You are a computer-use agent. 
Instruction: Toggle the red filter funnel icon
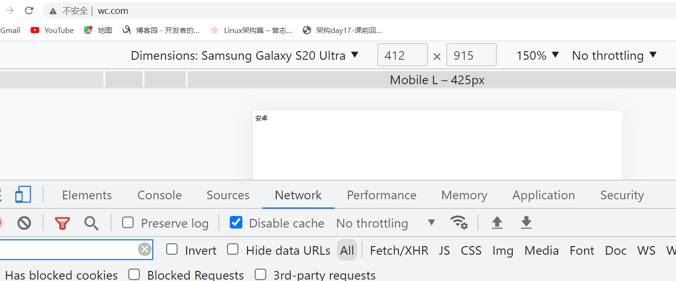tap(62, 223)
